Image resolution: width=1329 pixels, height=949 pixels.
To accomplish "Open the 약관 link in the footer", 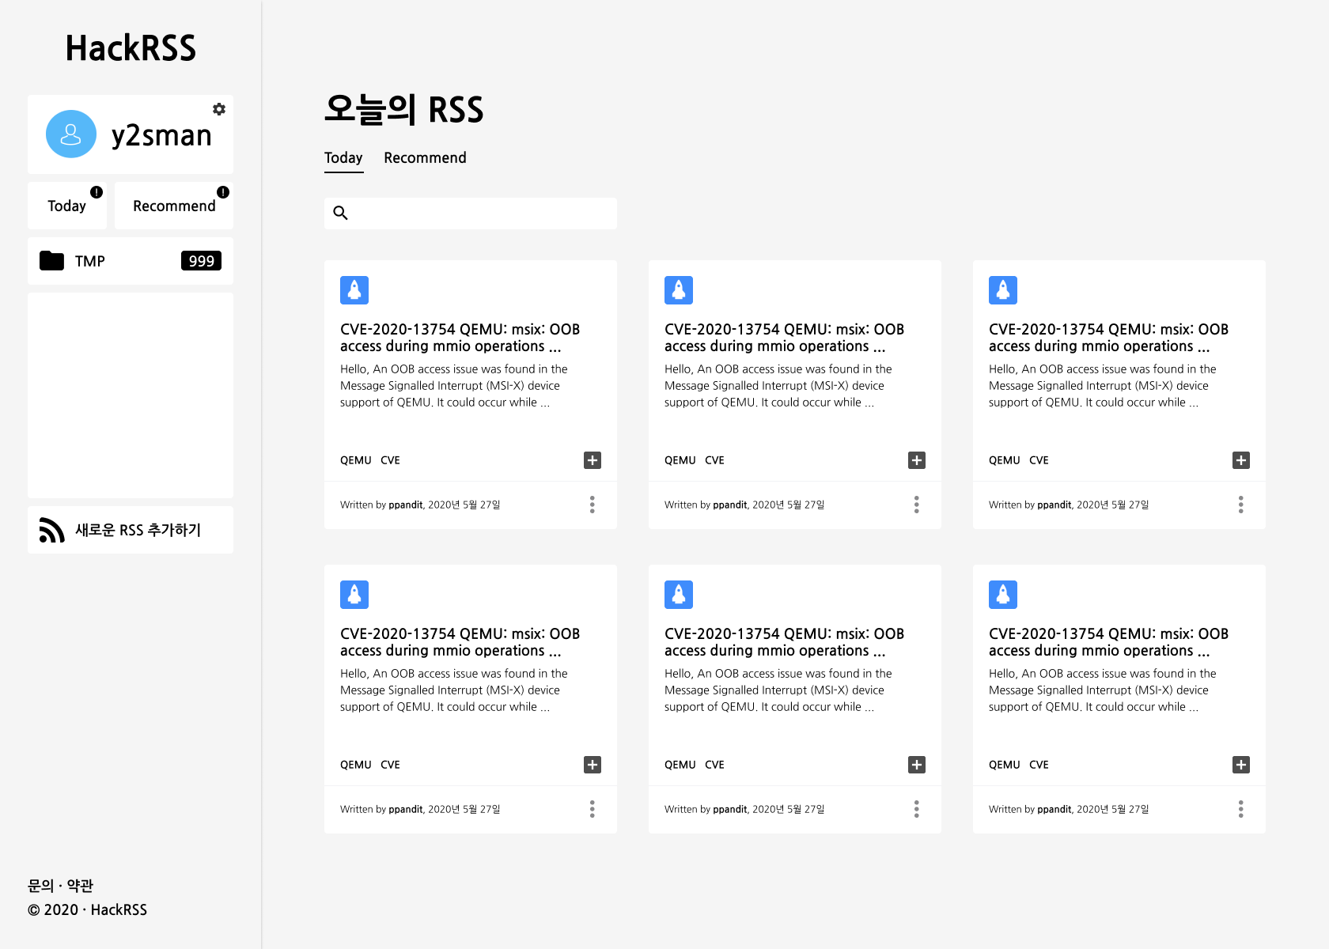I will click(x=80, y=886).
